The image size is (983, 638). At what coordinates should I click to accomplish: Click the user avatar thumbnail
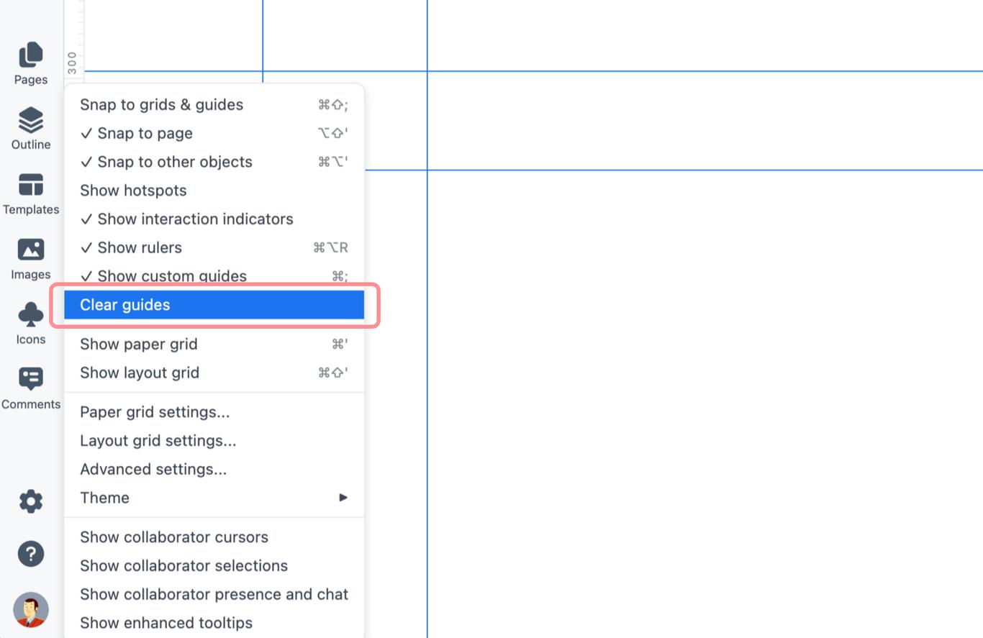30,610
